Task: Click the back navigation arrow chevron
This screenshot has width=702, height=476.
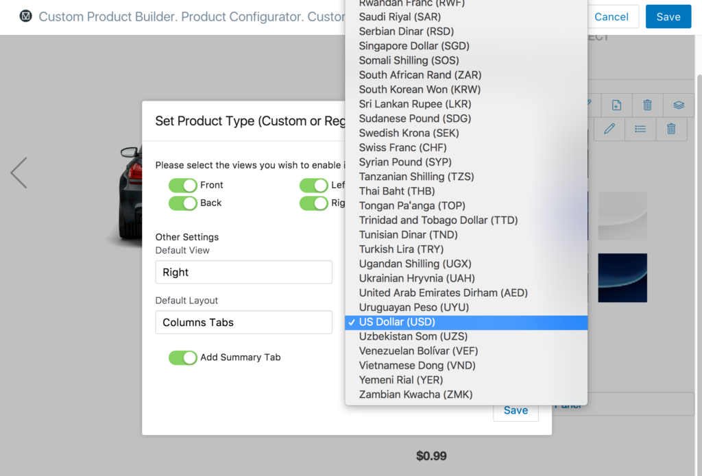Action: pos(19,173)
